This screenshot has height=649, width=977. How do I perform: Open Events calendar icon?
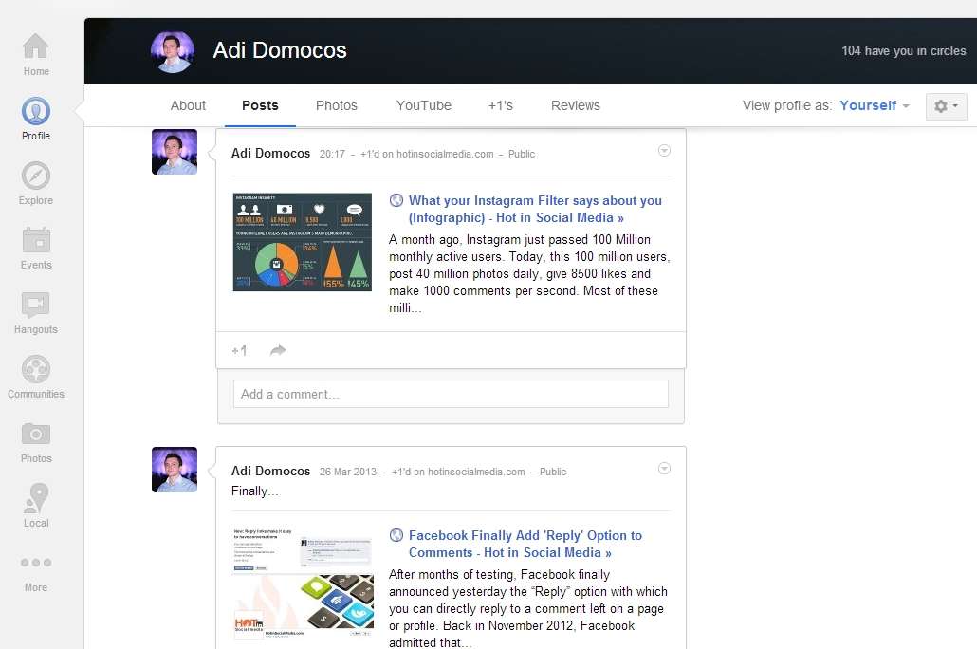click(x=35, y=248)
